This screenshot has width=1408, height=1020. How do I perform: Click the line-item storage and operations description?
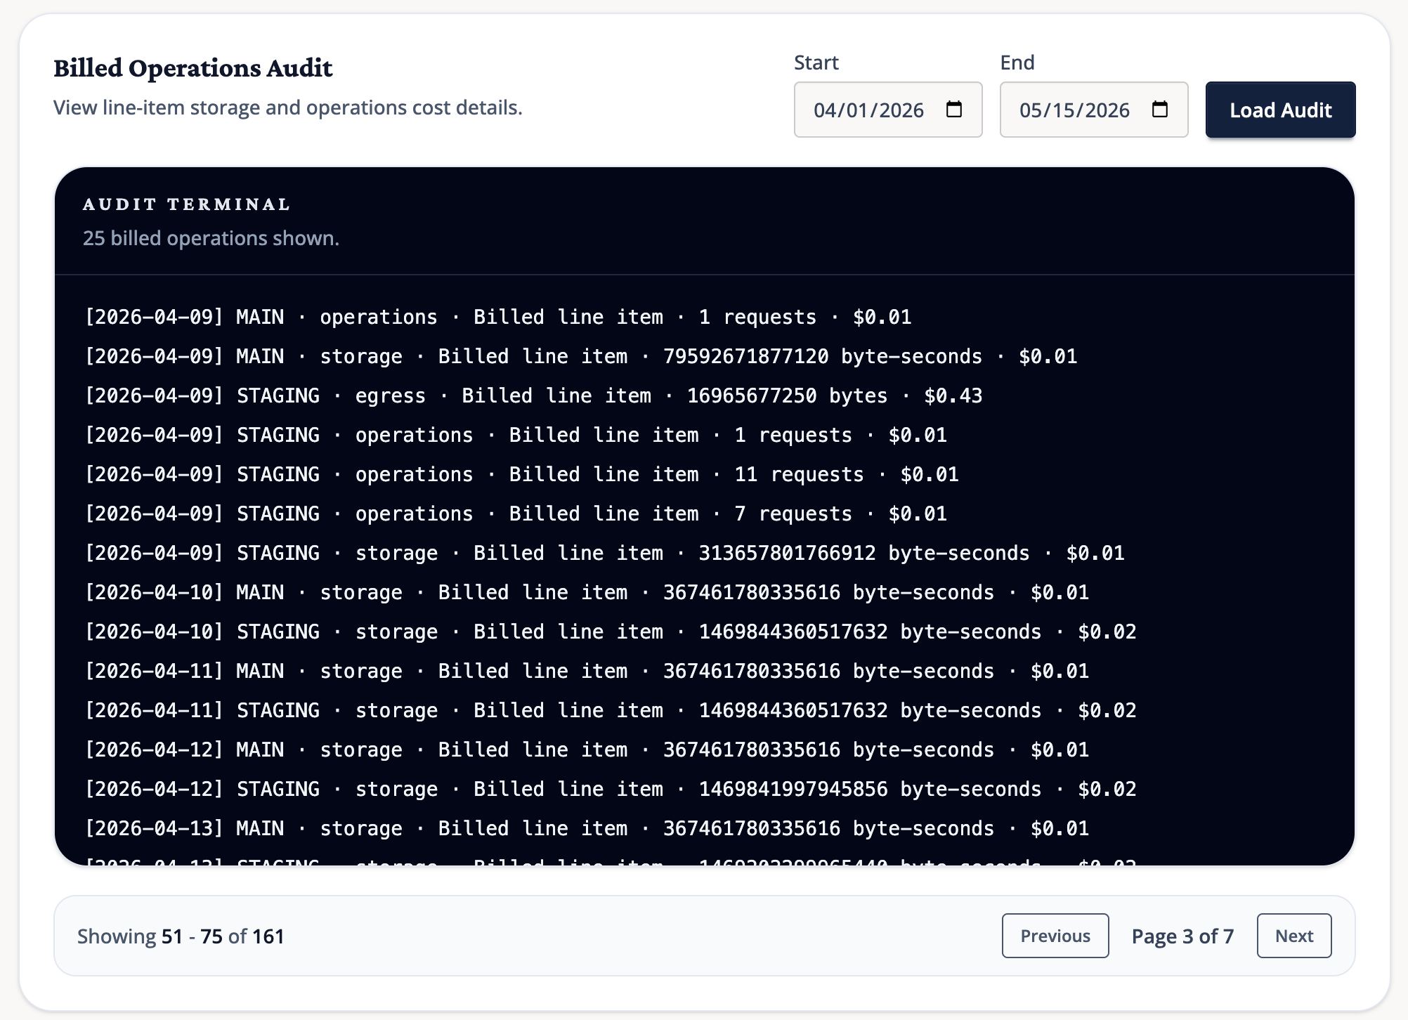click(x=288, y=107)
